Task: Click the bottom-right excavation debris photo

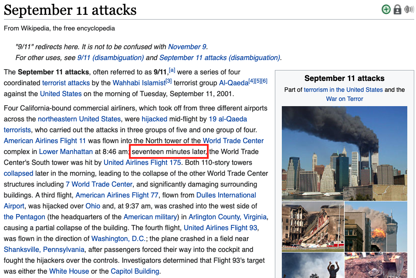Action: coord(376,265)
